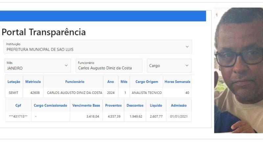Select the Funcionário table column header
The height and width of the screenshot is (146, 263).
75,82
